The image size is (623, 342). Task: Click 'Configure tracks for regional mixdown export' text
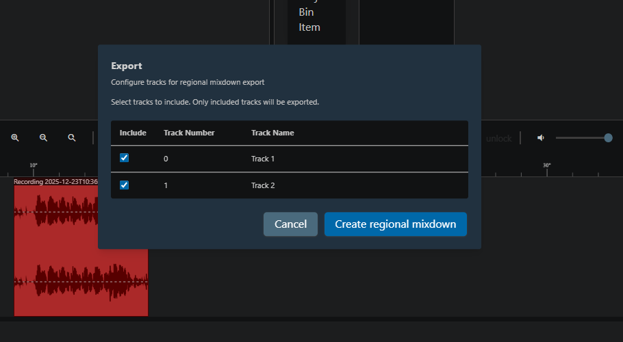tap(188, 82)
